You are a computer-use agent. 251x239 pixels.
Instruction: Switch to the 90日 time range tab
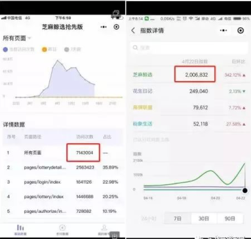click(230, 218)
